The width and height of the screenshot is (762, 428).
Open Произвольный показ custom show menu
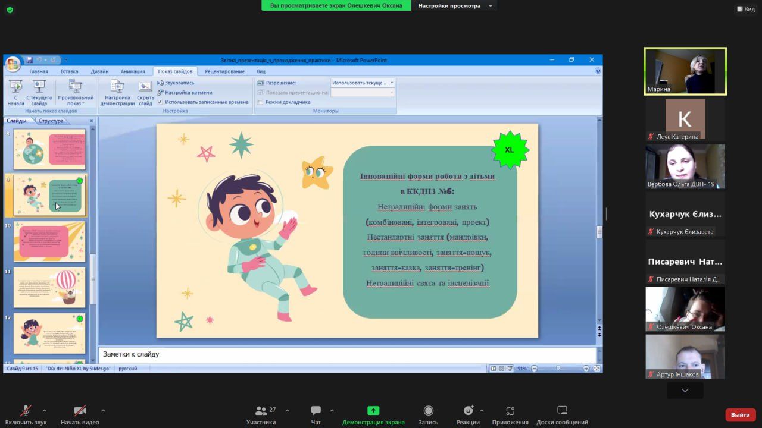(x=76, y=93)
